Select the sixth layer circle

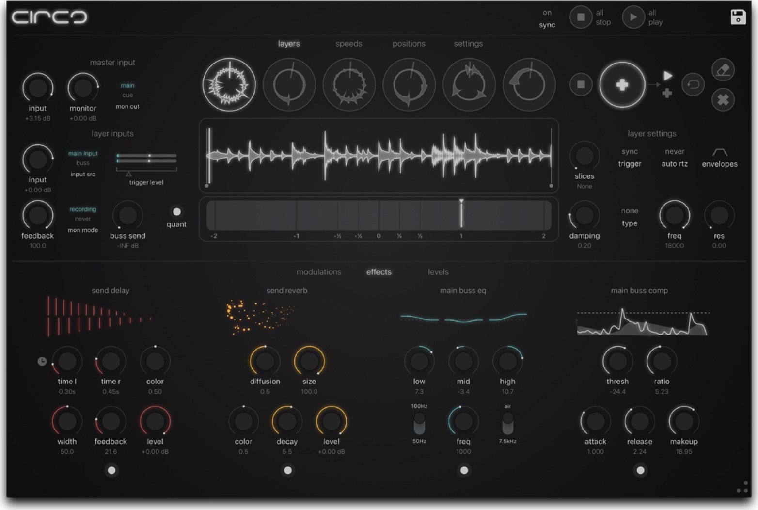point(529,85)
